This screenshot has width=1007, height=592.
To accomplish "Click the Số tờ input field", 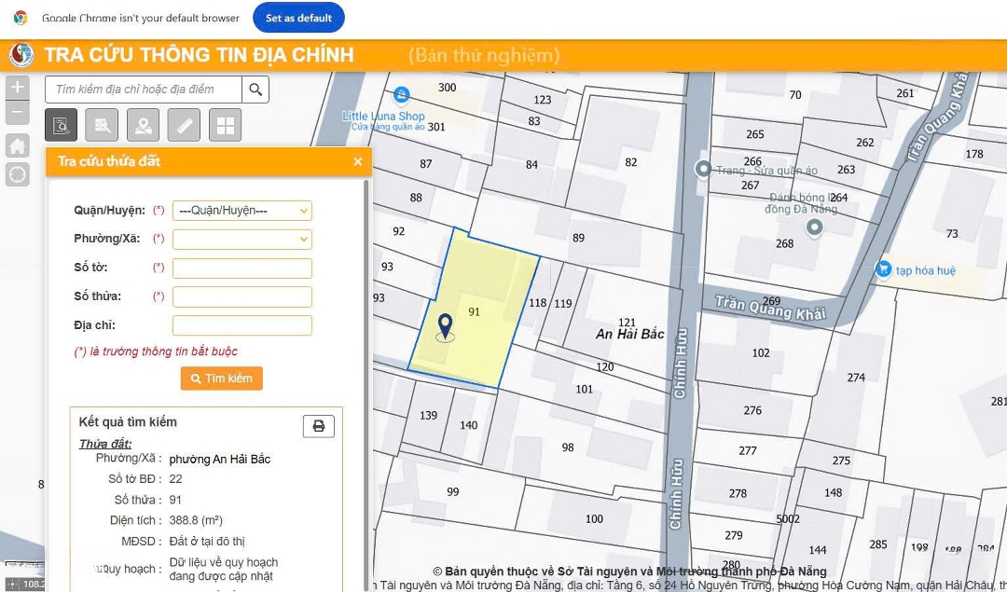I will coord(241,268).
